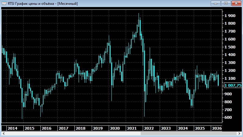Viewport: 243px width, 137px height.
Task: Click the 1 900 price axis label
Action: coord(230,16)
